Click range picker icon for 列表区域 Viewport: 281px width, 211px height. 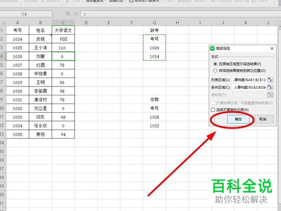click(270, 80)
